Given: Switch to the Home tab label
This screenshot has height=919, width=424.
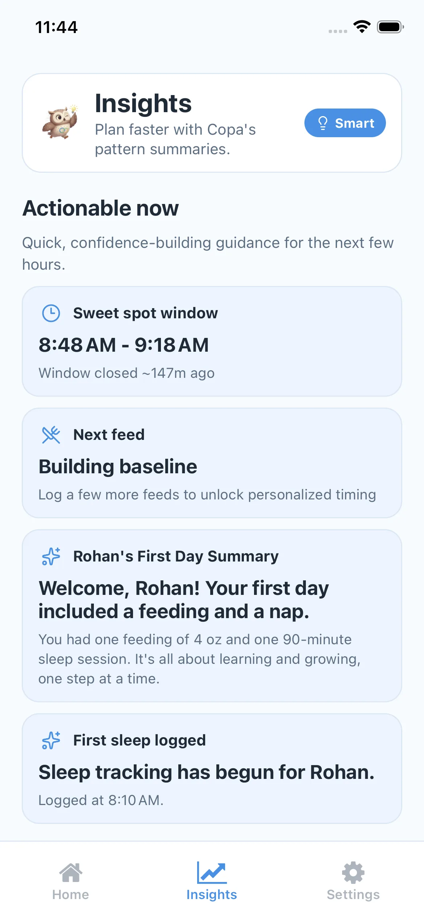Looking at the screenshot, I should click(x=71, y=895).
